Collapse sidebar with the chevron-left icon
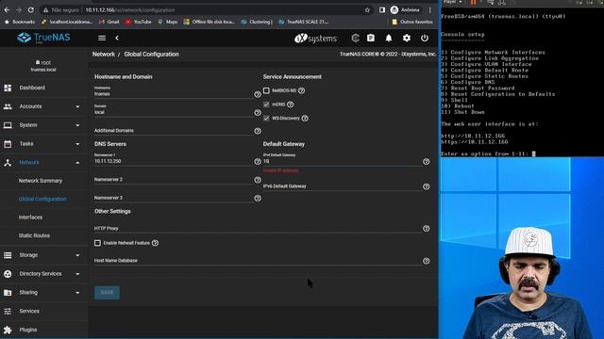Viewport: 604px width, 339px height. [117, 38]
